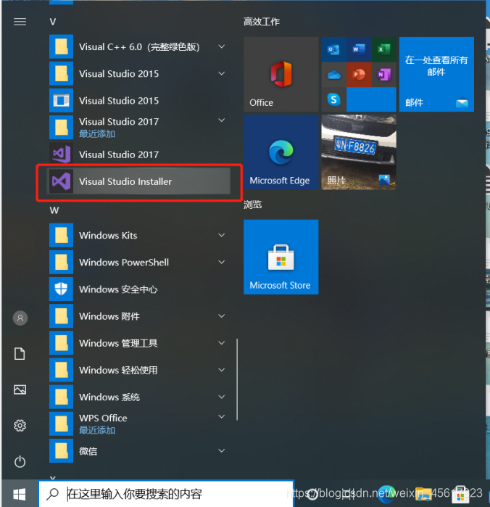The image size is (490, 507).
Task: Open the 邮件 Mail tile
Action: (x=436, y=75)
